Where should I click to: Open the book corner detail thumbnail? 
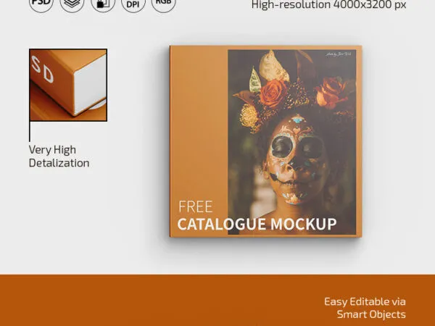pos(68,85)
